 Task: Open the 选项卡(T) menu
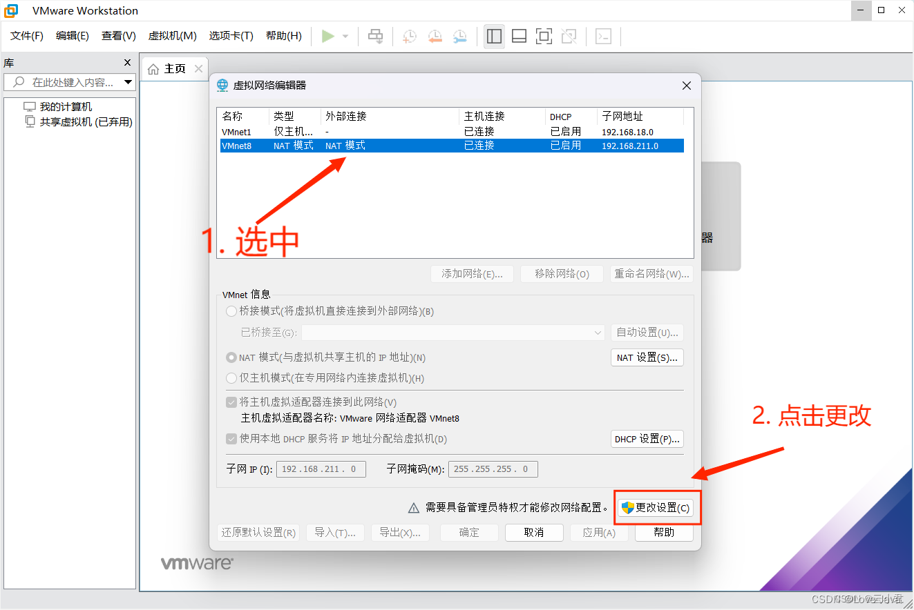[231, 36]
